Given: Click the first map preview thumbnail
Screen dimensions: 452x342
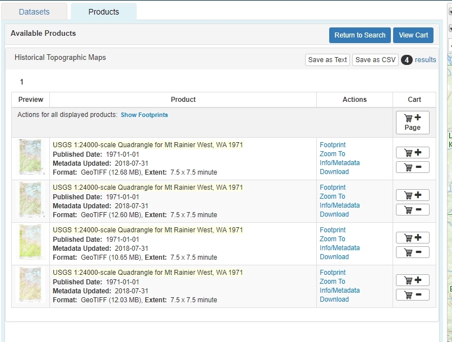Looking at the screenshot, I should pyautogui.click(x=30, y=157).
